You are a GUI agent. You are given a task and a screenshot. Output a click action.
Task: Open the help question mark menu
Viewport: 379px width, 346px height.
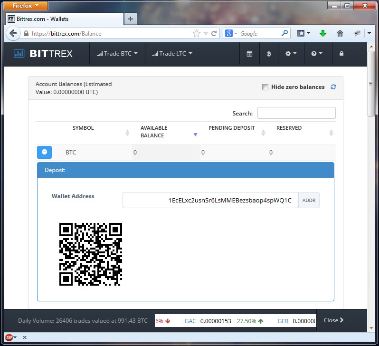click(317, 54)
